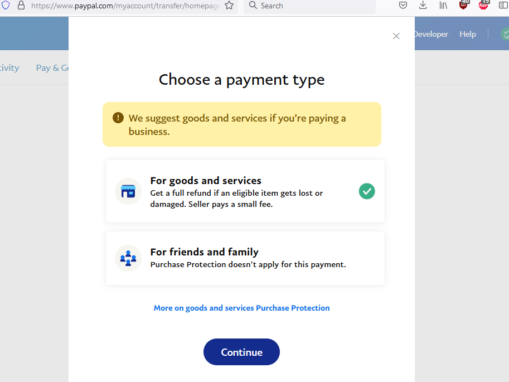This screenshot has width=509, height=382.
Task: Click the green checkmark on goods and services
Action: (367, 191)
